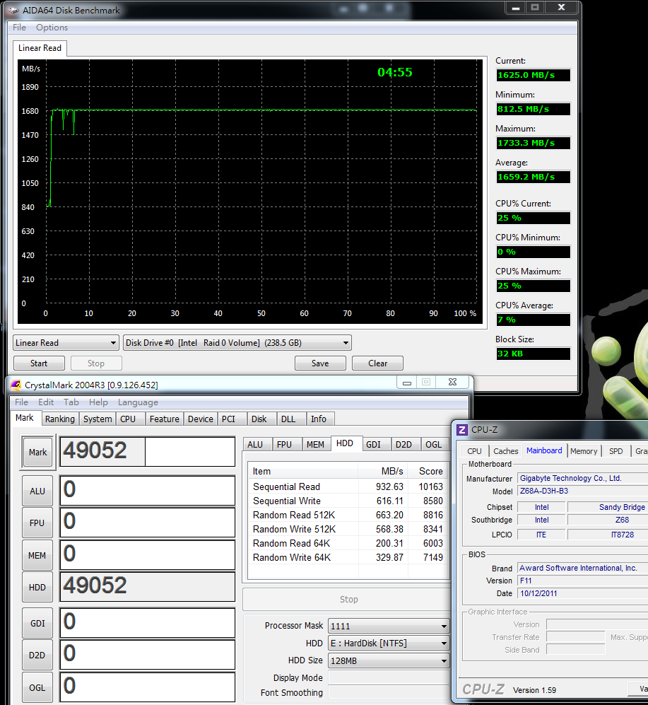The image size is (648, 705).
Task: Click the GDI benchmark button
Action: click(x=37, y=623)
